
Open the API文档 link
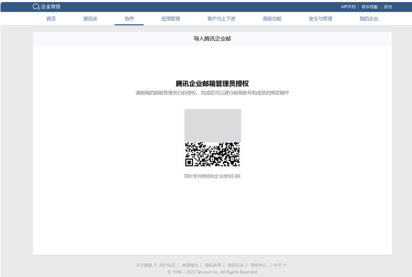click(x=348, y=7)
